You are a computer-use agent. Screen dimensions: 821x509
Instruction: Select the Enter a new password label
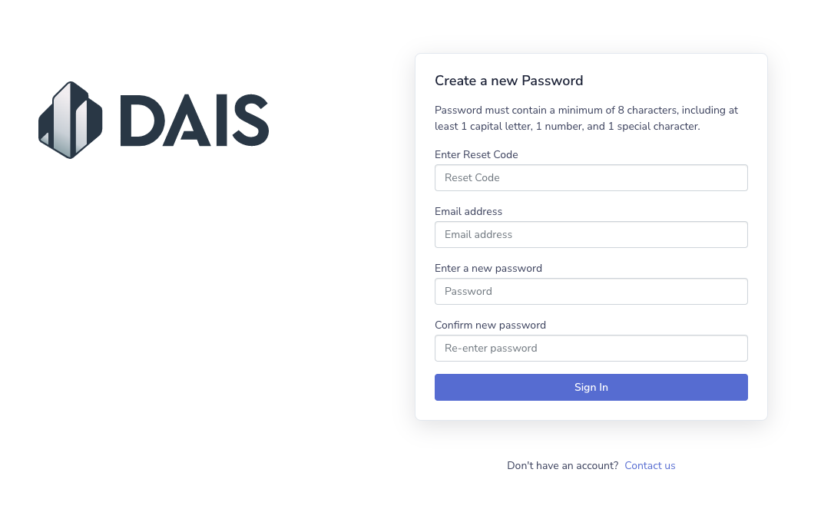(488, 268)
